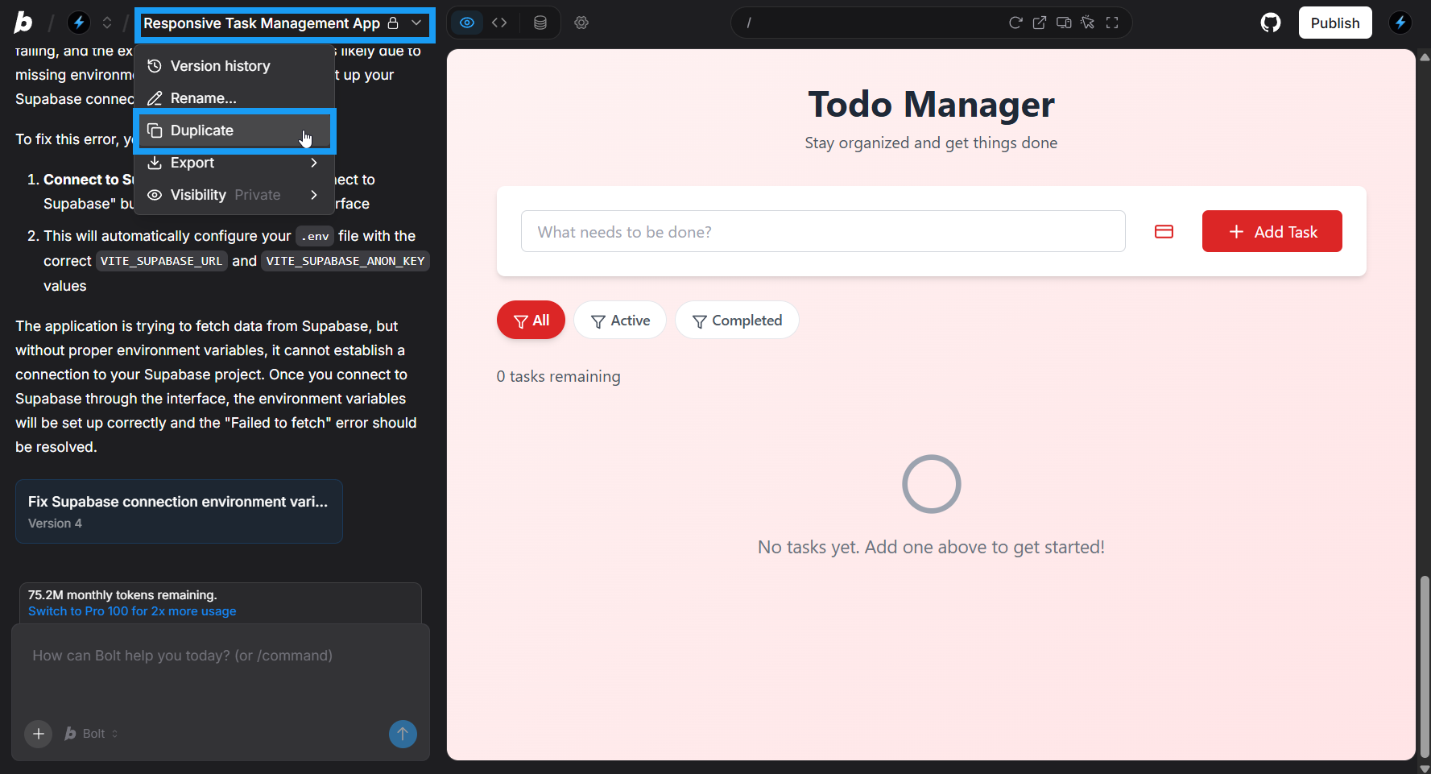
Task: Click the Visibility eye icon in menu
Action: [x=155, y=195]
